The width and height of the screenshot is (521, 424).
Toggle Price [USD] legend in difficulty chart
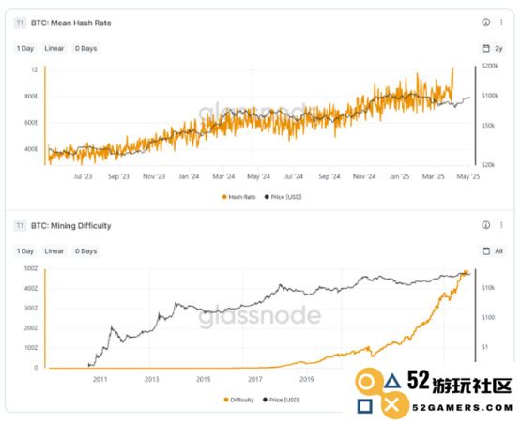[x=281, y=400]
